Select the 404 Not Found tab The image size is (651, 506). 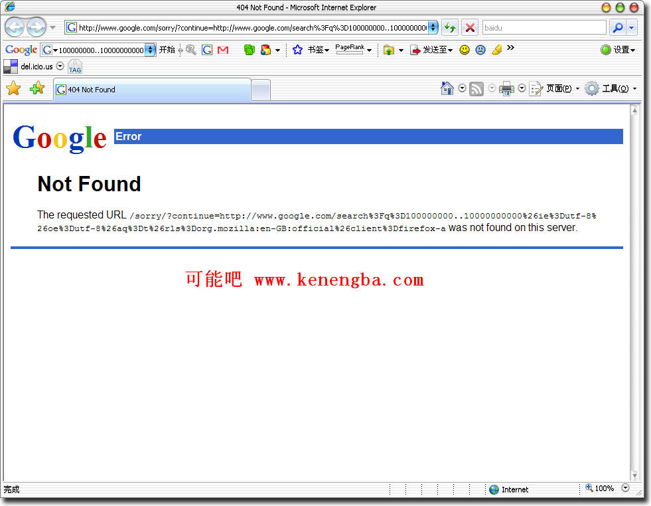(153, 90)
